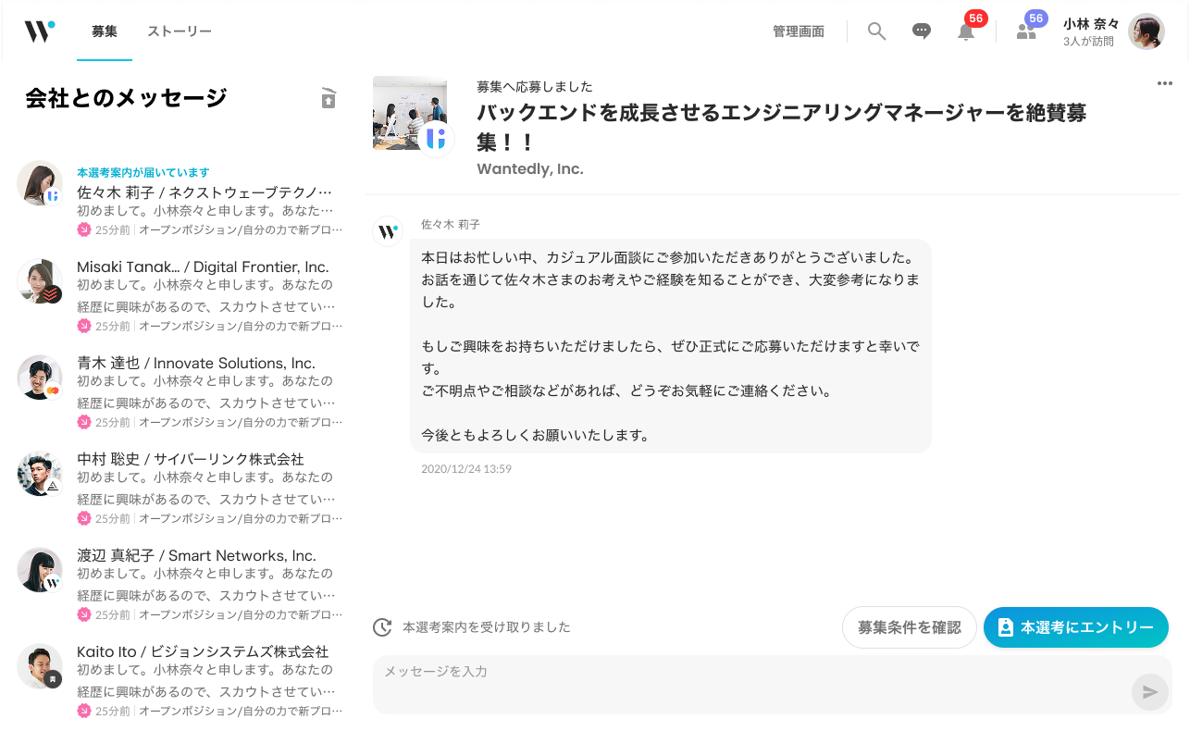
Task: Click the 本選考にエントリー button
Action: 1075,626
